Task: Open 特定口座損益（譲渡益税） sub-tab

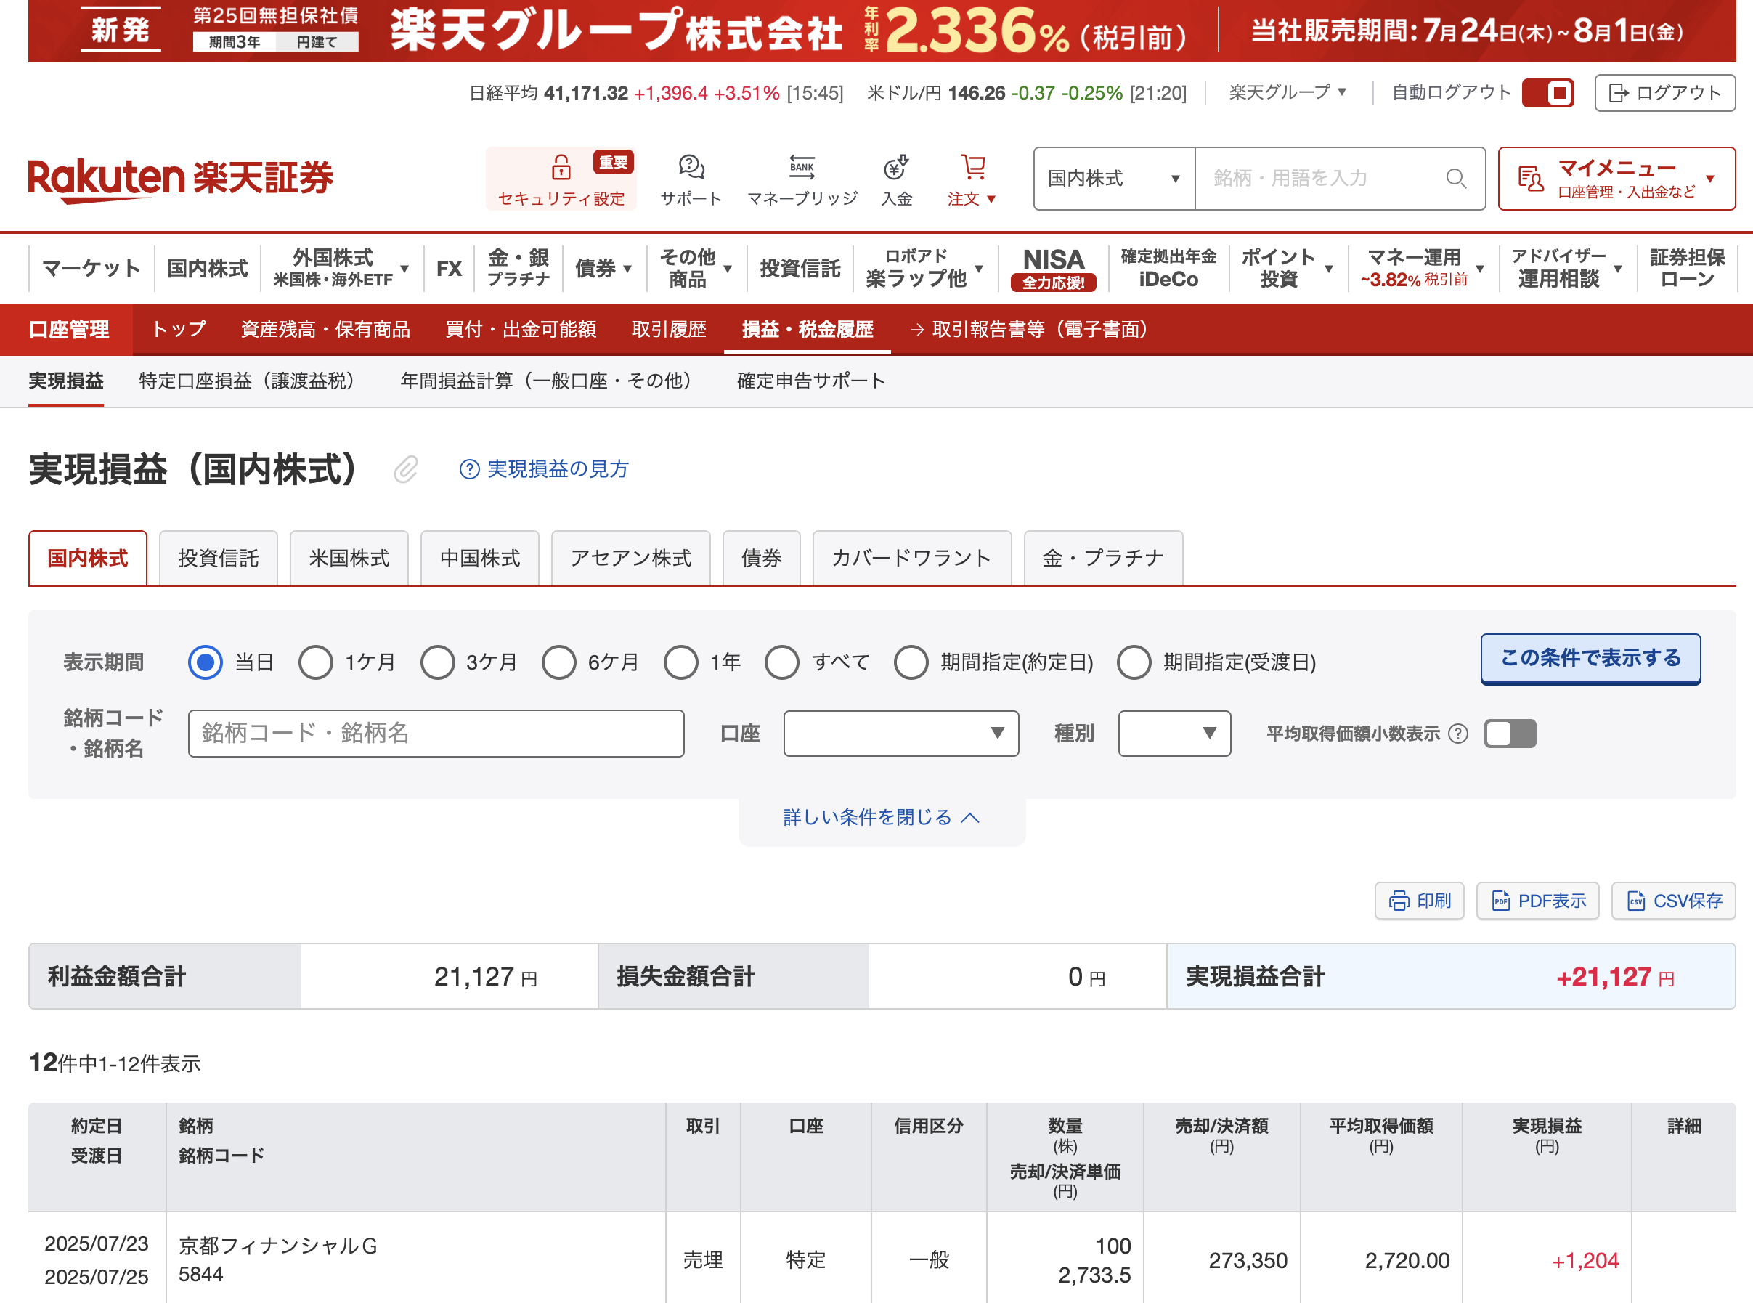Action: [251, 382]
